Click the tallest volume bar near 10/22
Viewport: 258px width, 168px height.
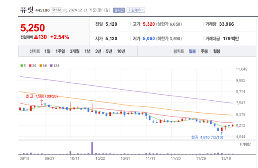coord(92,148)
